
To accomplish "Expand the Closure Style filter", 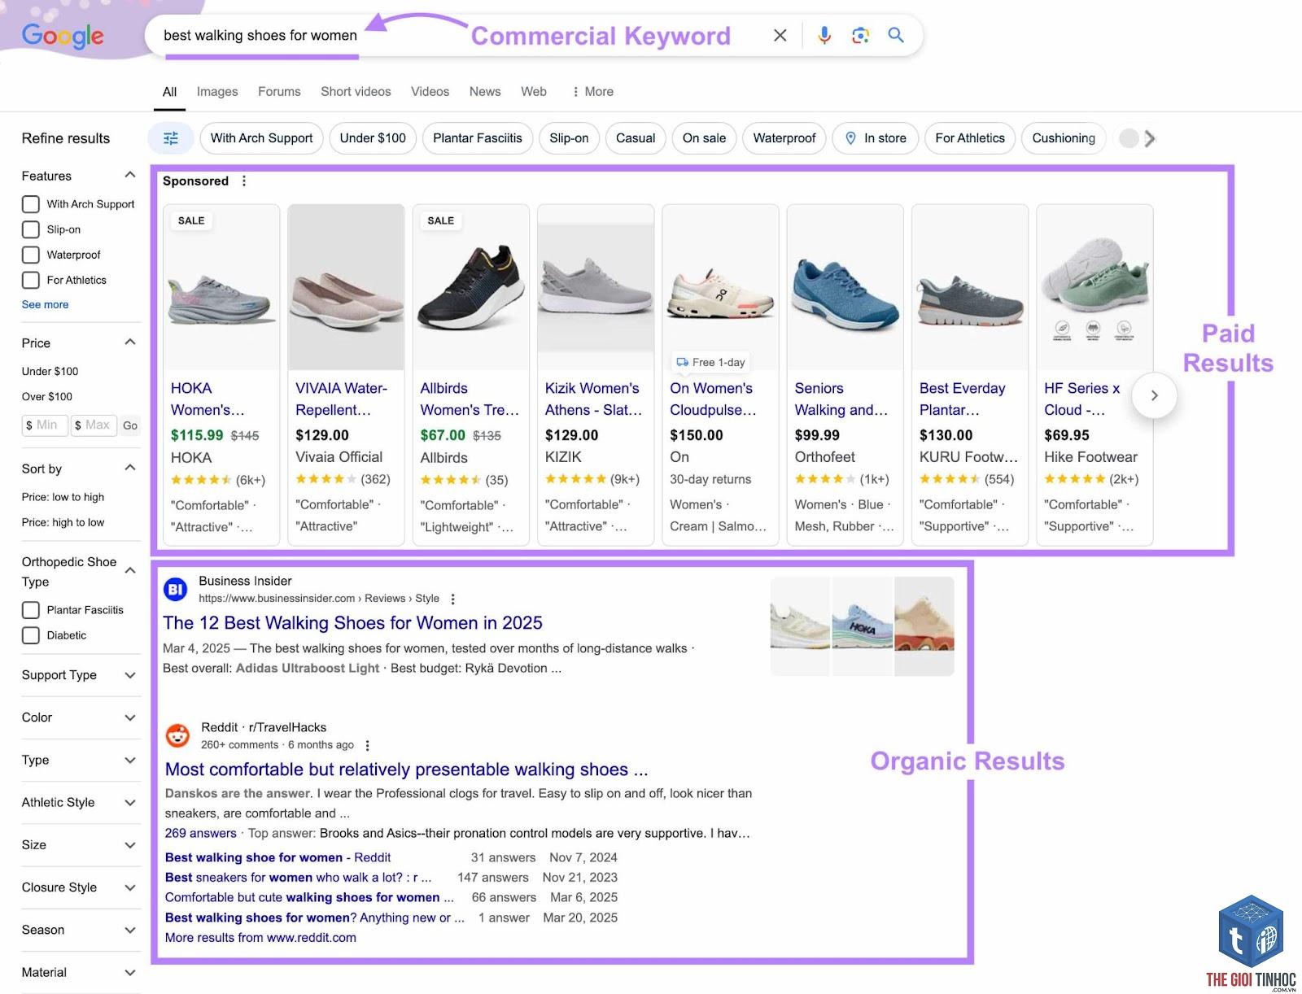I will [x=129, y=887].
